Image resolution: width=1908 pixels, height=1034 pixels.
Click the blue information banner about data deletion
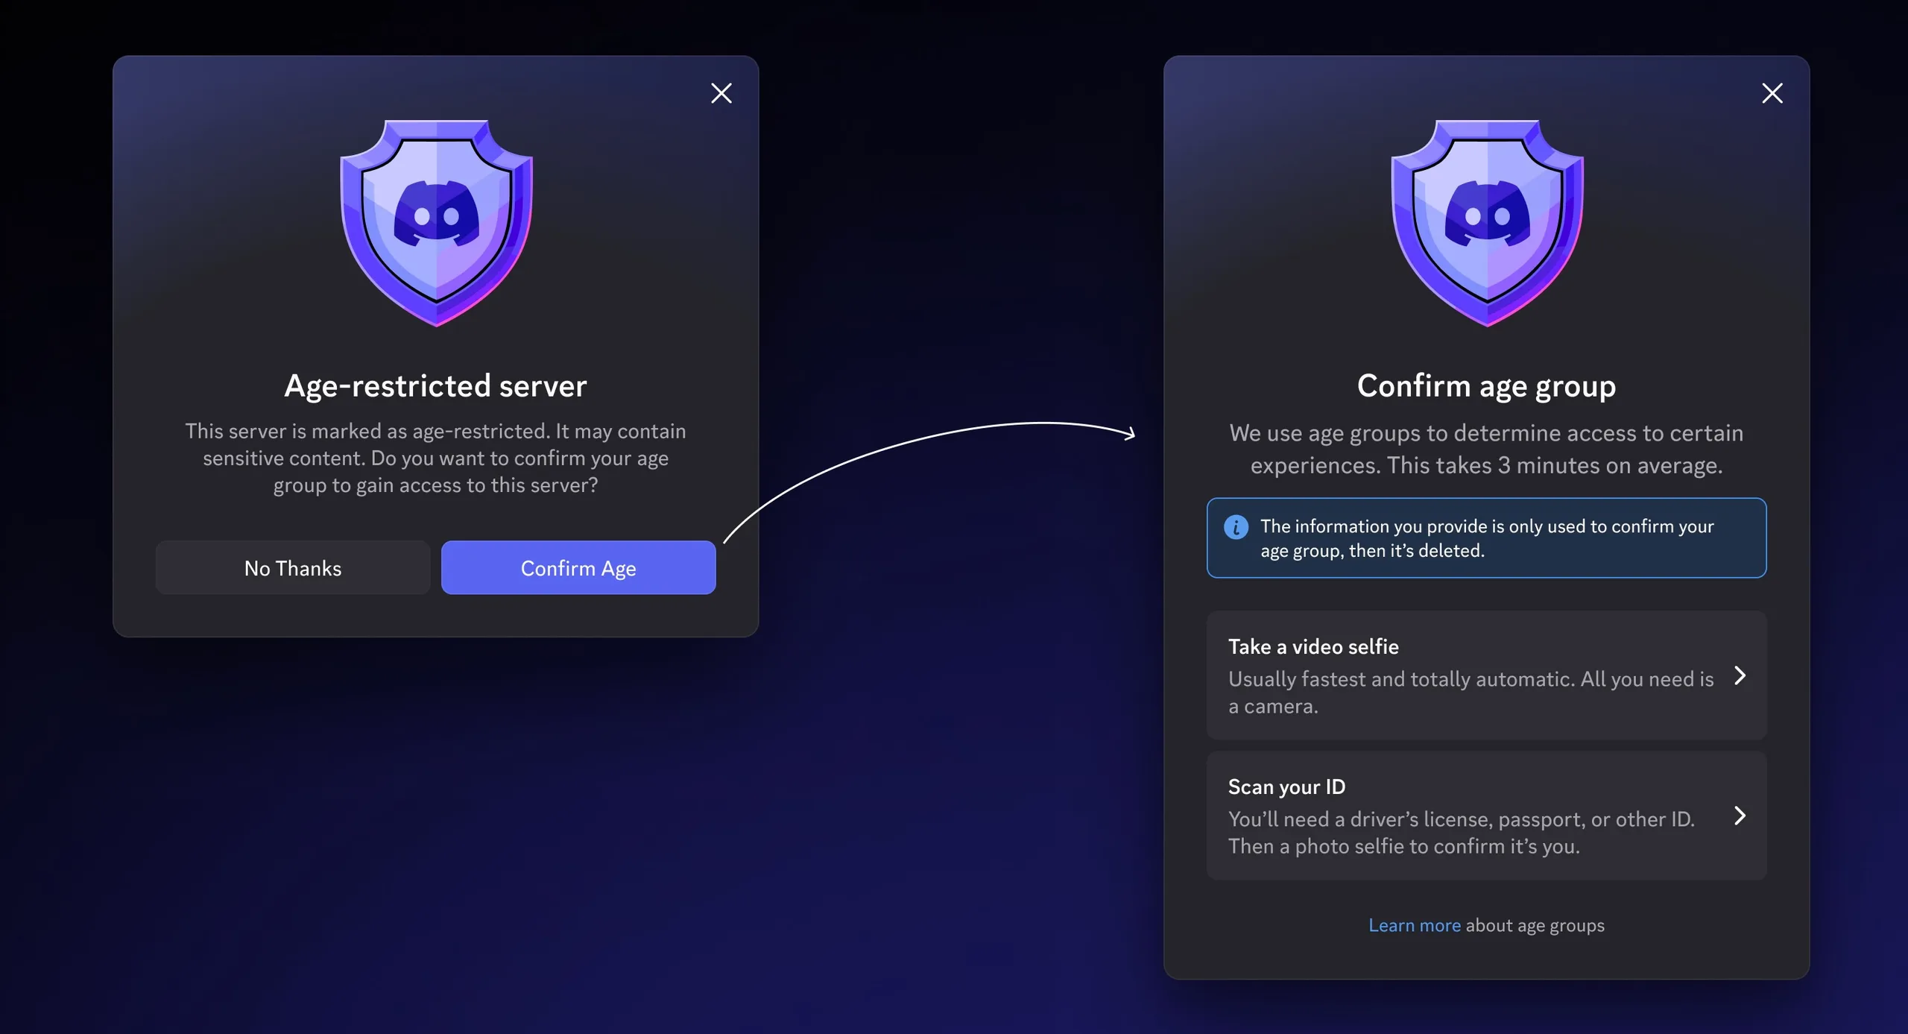[x=1486, y=538]
